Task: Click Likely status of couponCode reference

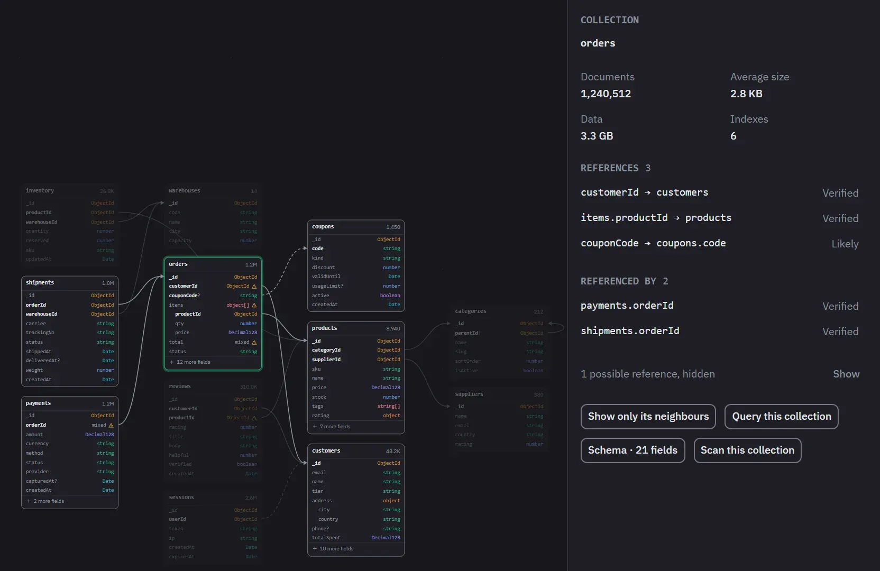Action: click(845, 244)
